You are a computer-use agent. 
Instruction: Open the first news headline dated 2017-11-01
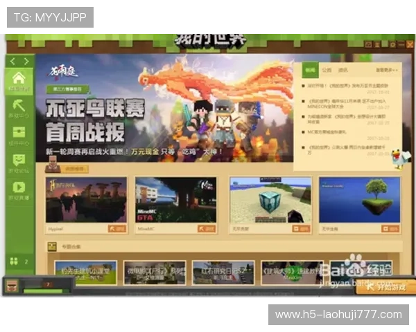pyautogui.click(x=347, y=86)
